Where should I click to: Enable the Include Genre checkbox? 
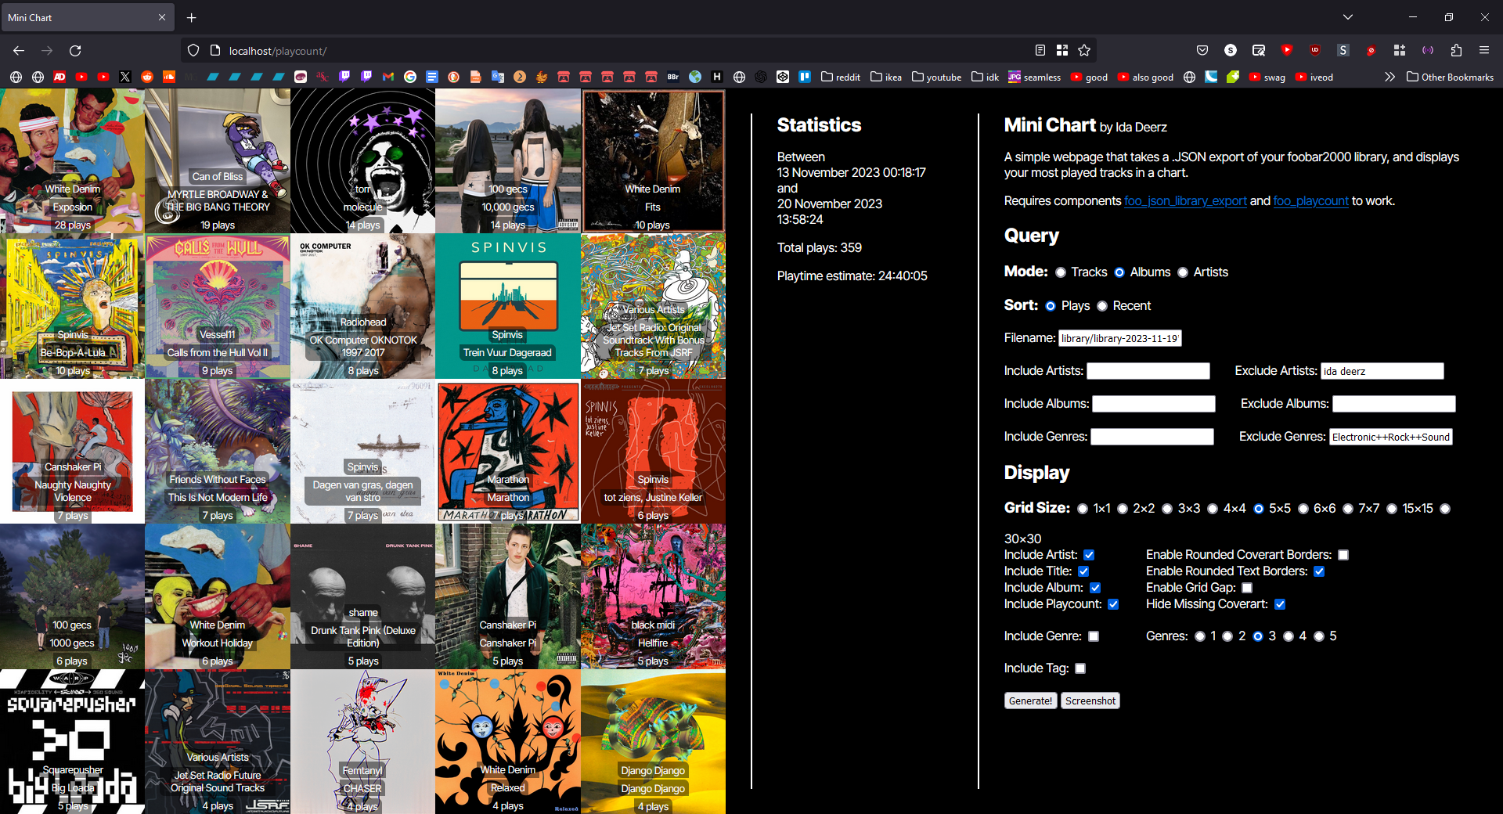point(1094,636)
